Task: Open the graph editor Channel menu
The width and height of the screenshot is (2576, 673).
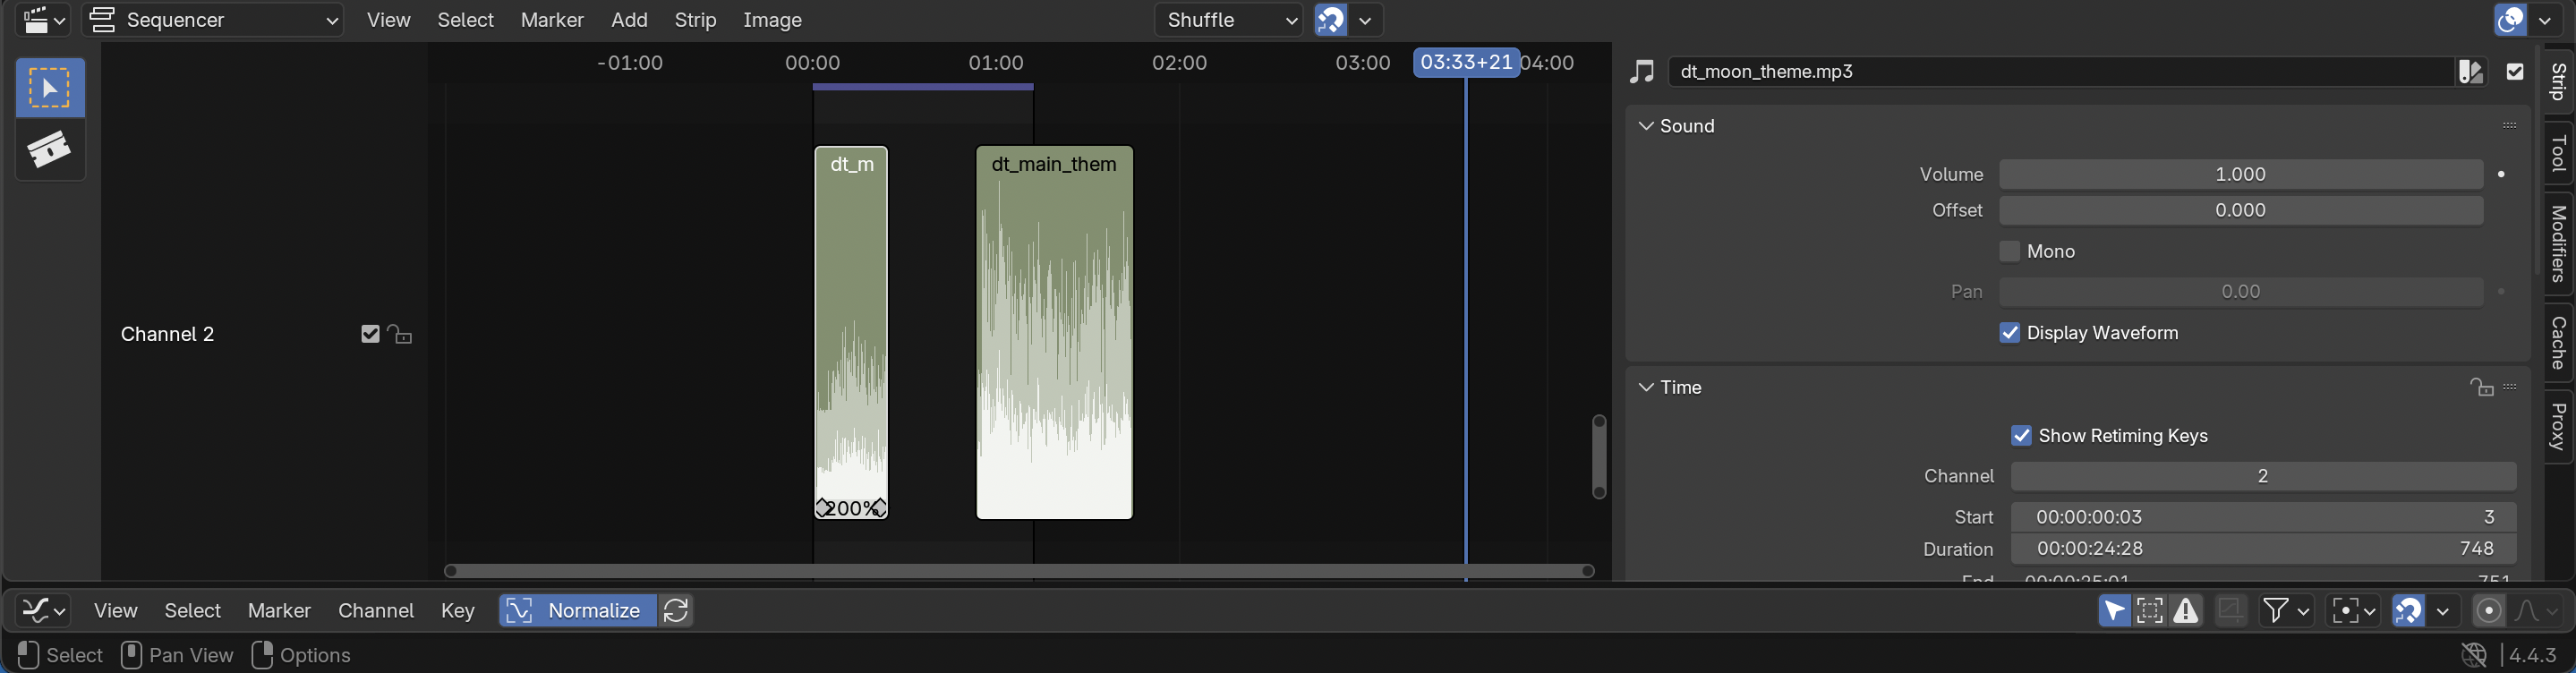Action: point(376,610)
